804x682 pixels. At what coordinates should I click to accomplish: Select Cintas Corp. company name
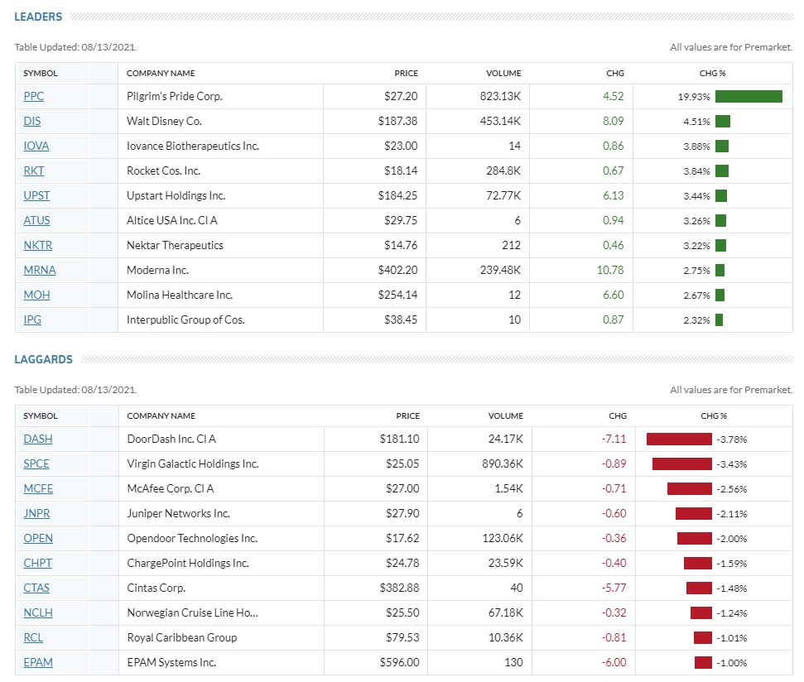coord(156,588)
